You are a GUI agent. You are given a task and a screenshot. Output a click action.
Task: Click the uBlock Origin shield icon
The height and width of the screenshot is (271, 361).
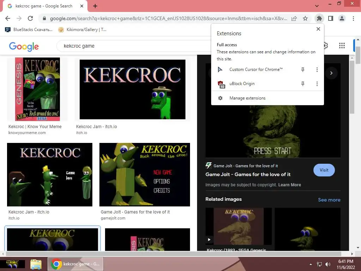click(x=221, y=84)
